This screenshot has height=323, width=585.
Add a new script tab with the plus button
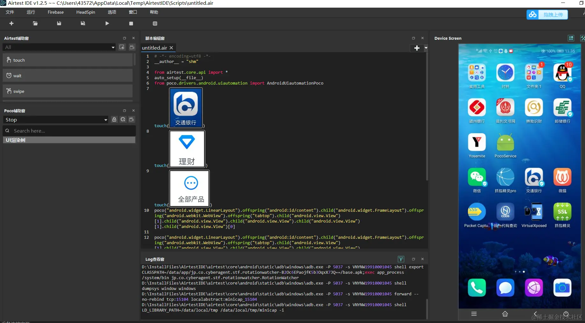[x=417, y=48]
